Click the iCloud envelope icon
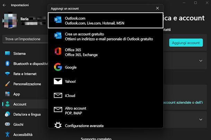Image resolution: width=211 pixels, height=140 pixels. coord(58,95)
